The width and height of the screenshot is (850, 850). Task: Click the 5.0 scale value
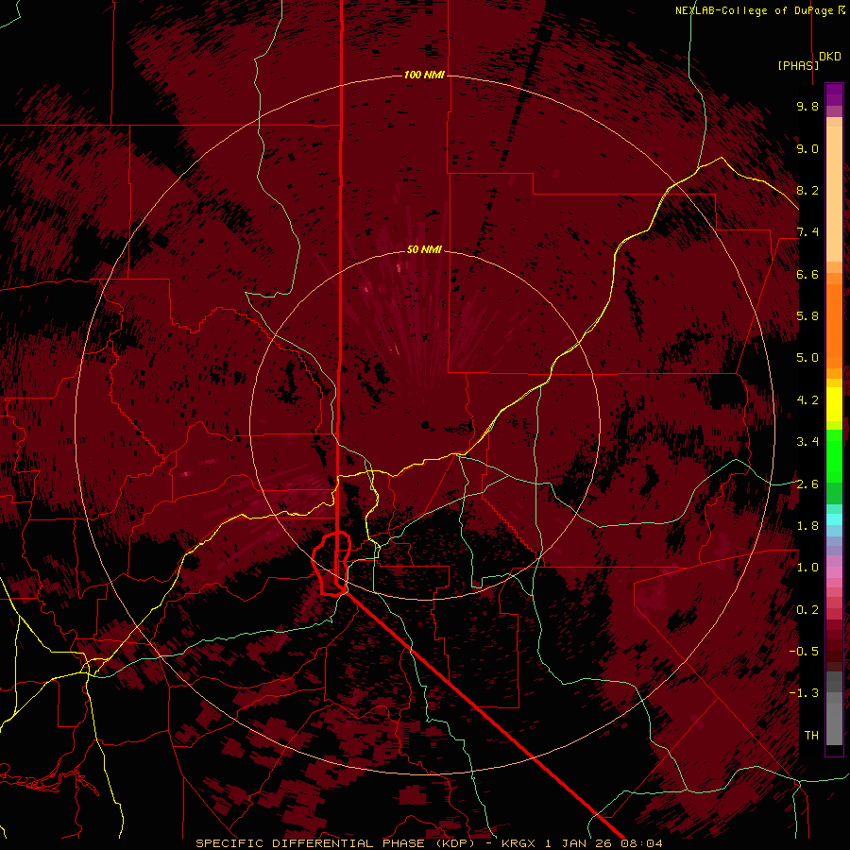(807, 358)
